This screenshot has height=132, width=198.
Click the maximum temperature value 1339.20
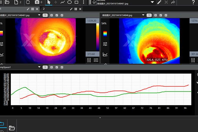click(92, 21)
